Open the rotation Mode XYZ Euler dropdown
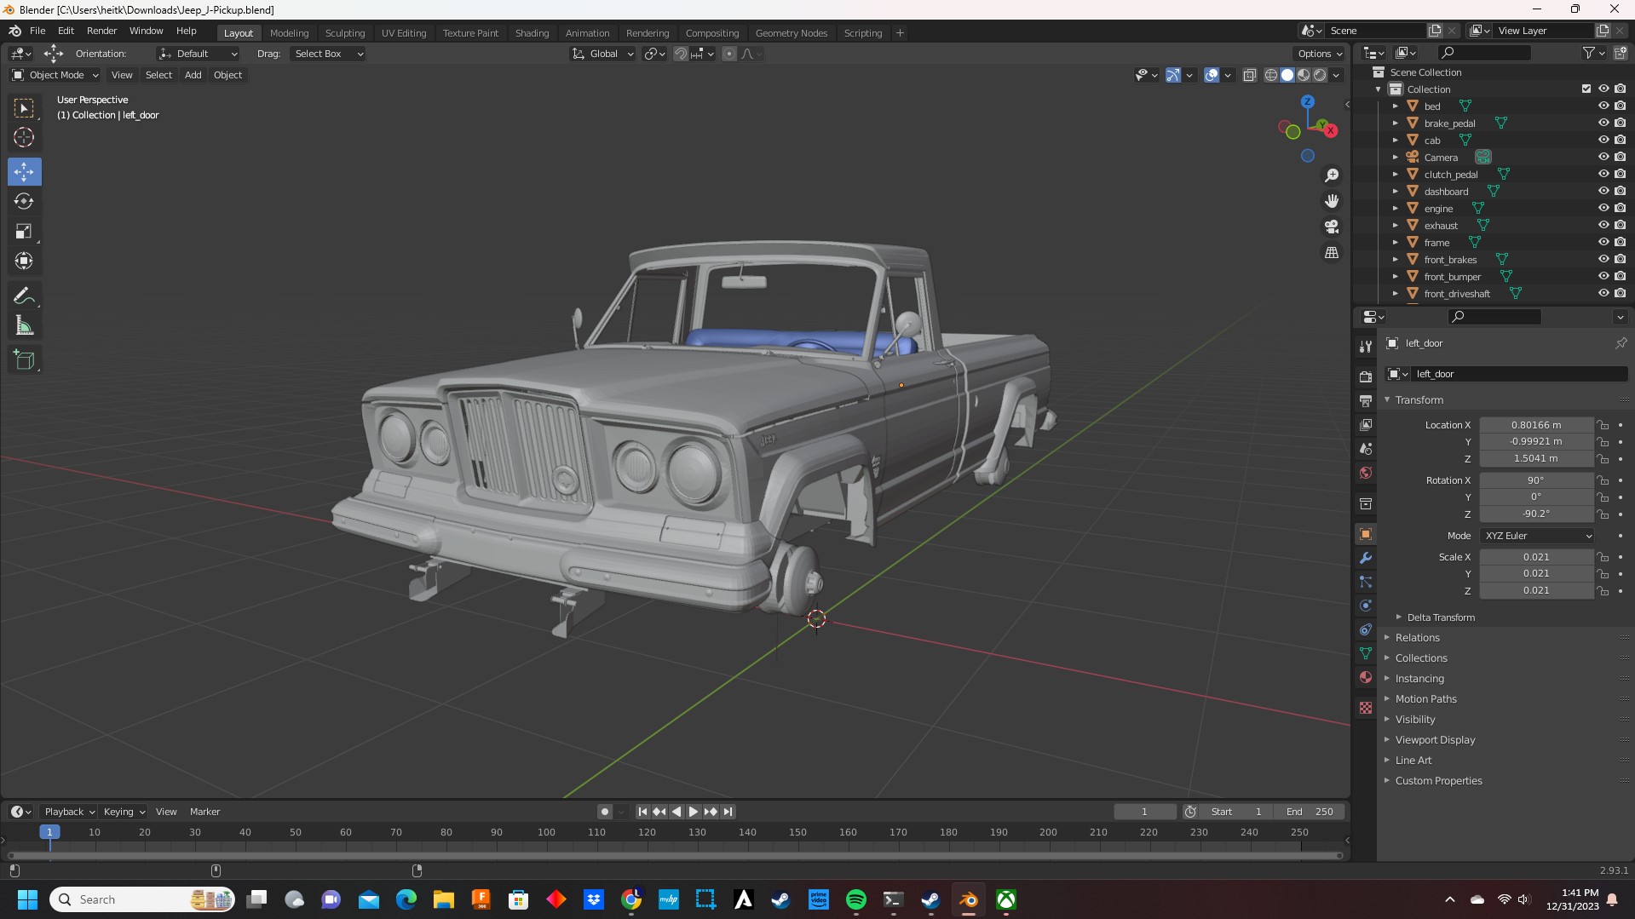 click(x=1537, y=536)
